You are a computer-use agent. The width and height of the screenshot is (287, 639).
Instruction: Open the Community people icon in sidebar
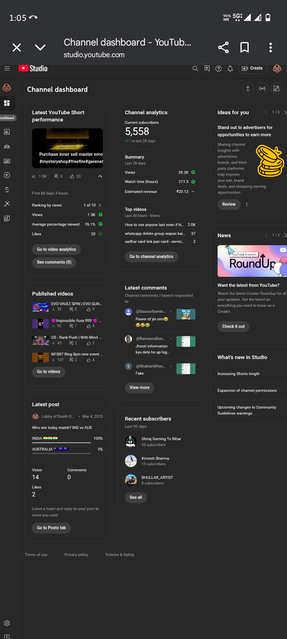coord(7,147)
